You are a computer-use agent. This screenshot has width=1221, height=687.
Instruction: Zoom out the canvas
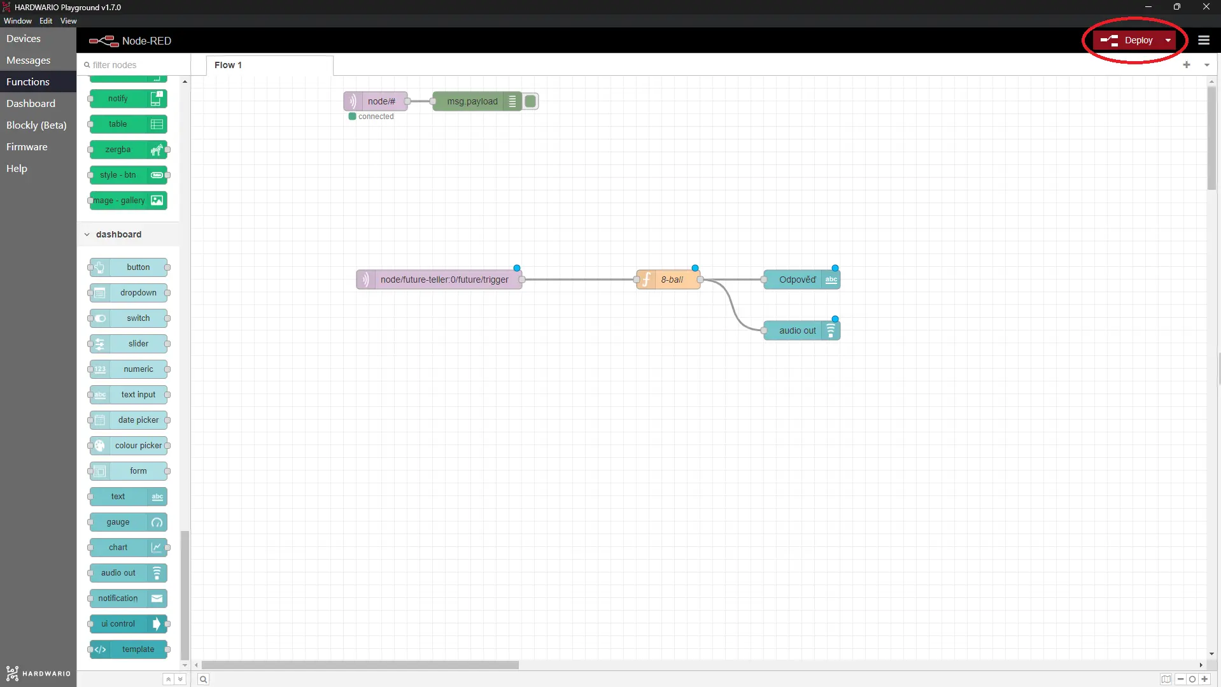coord(1181,679)
